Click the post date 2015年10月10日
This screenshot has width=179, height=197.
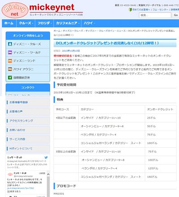71,51
